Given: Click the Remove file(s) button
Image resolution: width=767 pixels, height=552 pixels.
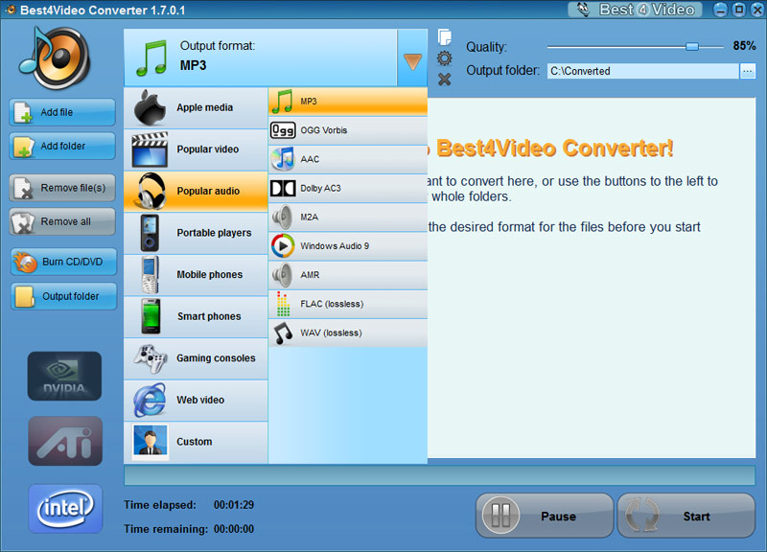Looking at the screenshot, I should tap(62, 188).
